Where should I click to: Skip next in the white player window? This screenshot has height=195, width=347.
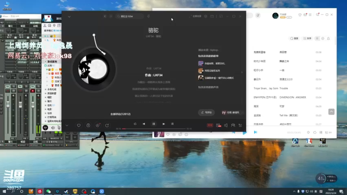click(x=255, y=132)
